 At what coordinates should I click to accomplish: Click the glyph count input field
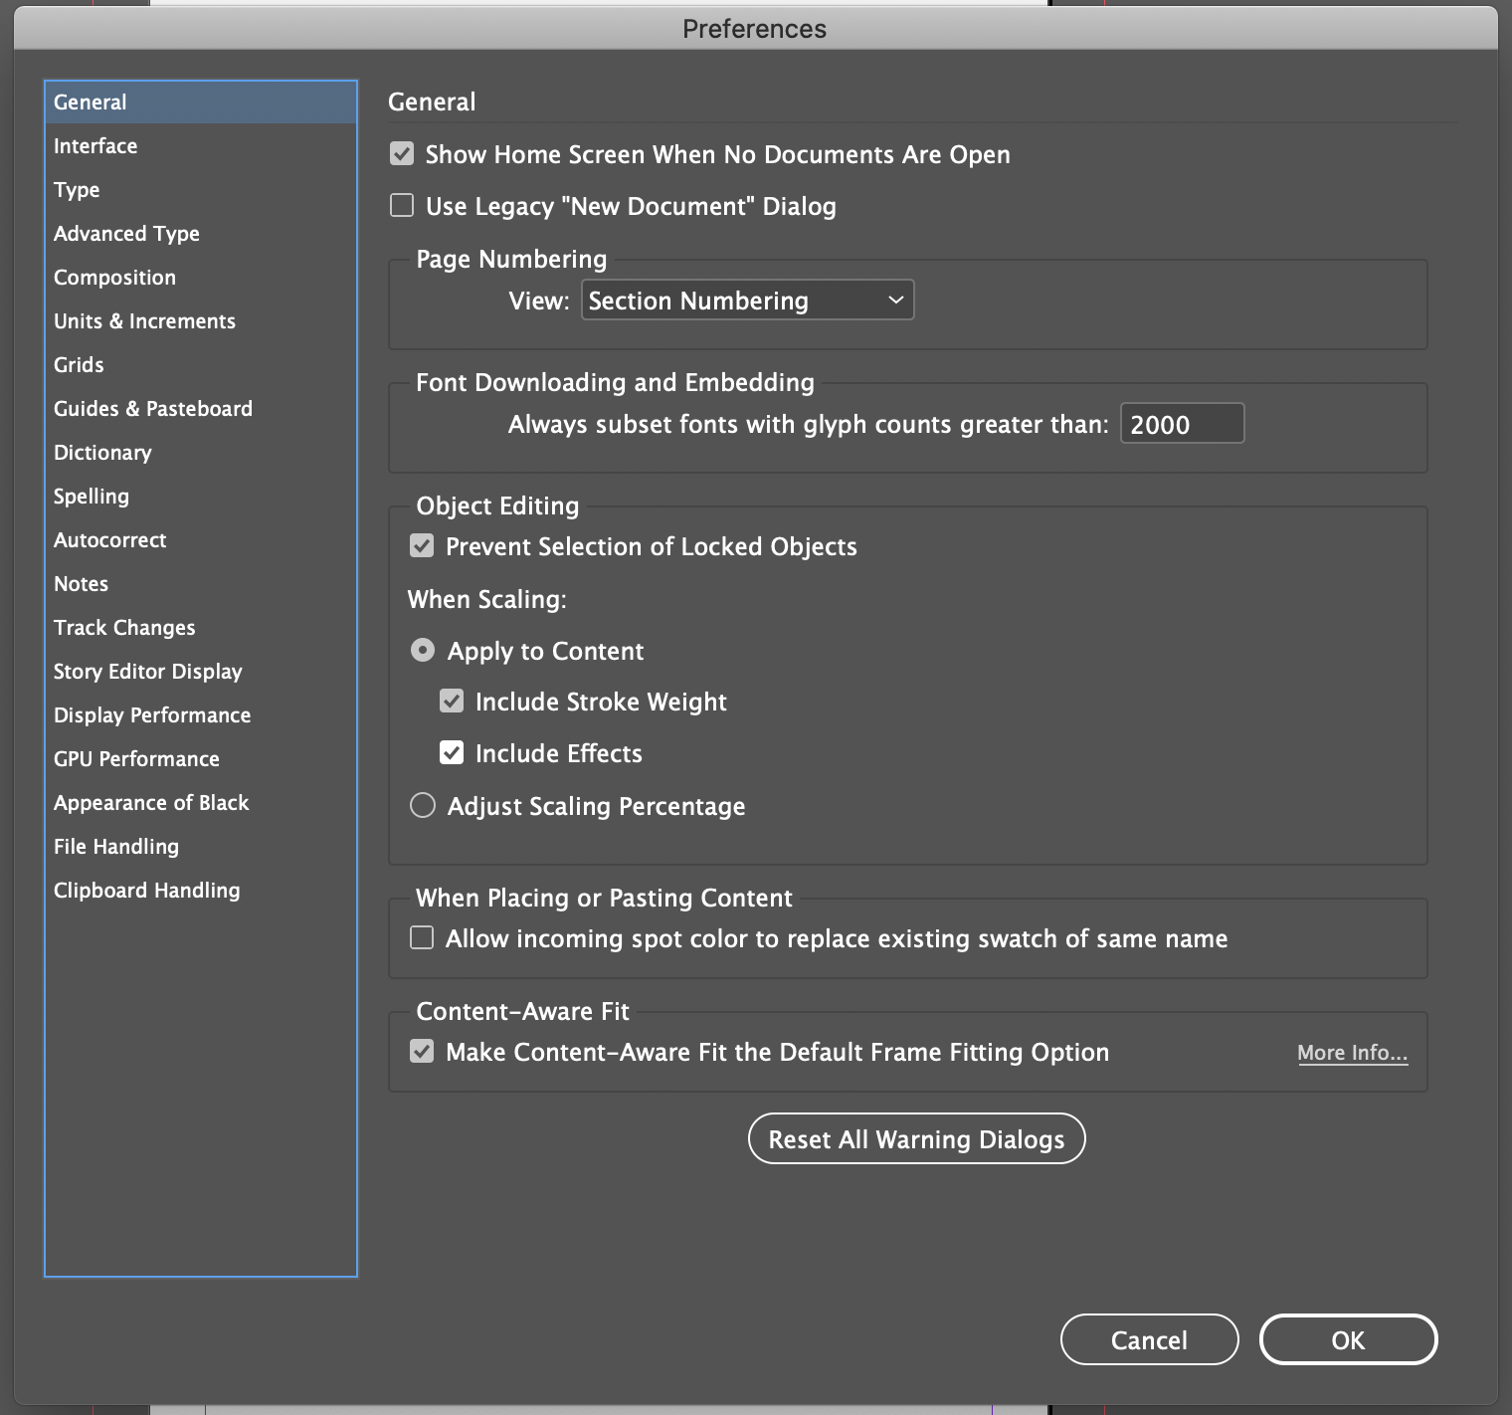[x=1182, y=423]
